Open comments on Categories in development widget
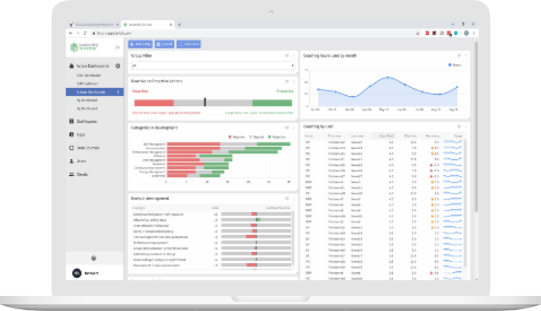 pos(287,128)
